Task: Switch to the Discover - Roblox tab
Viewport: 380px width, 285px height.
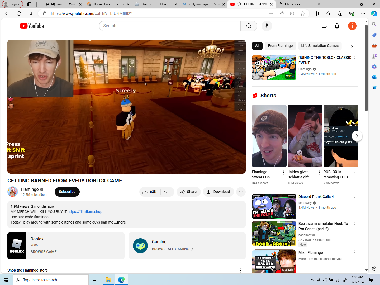Action: (156, 4)
